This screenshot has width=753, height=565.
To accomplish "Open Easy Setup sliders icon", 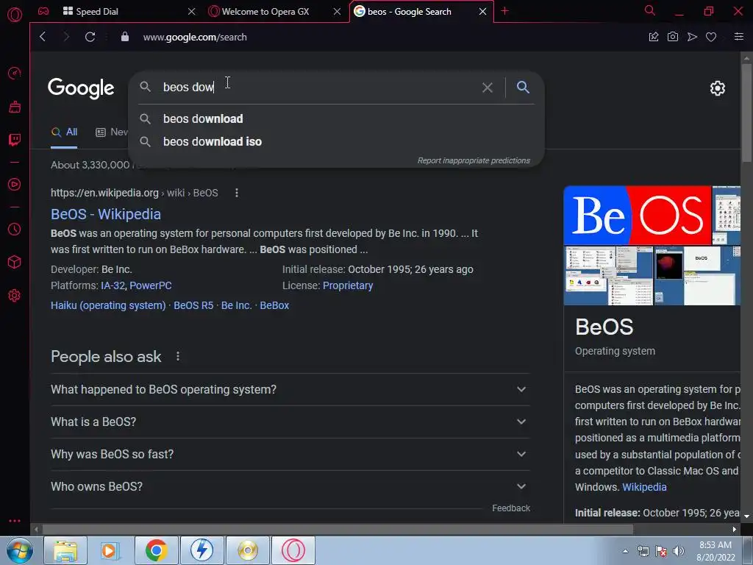I will 739,37.
